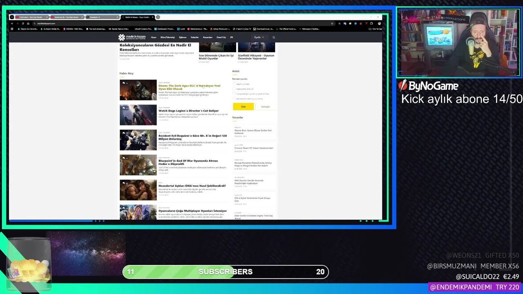Image resolution: width=523 pixels, height=294 pixels.
Task: Open Neandertal Aşkları DNA headline
Action: pyautogui.click(x=192, y=186)
